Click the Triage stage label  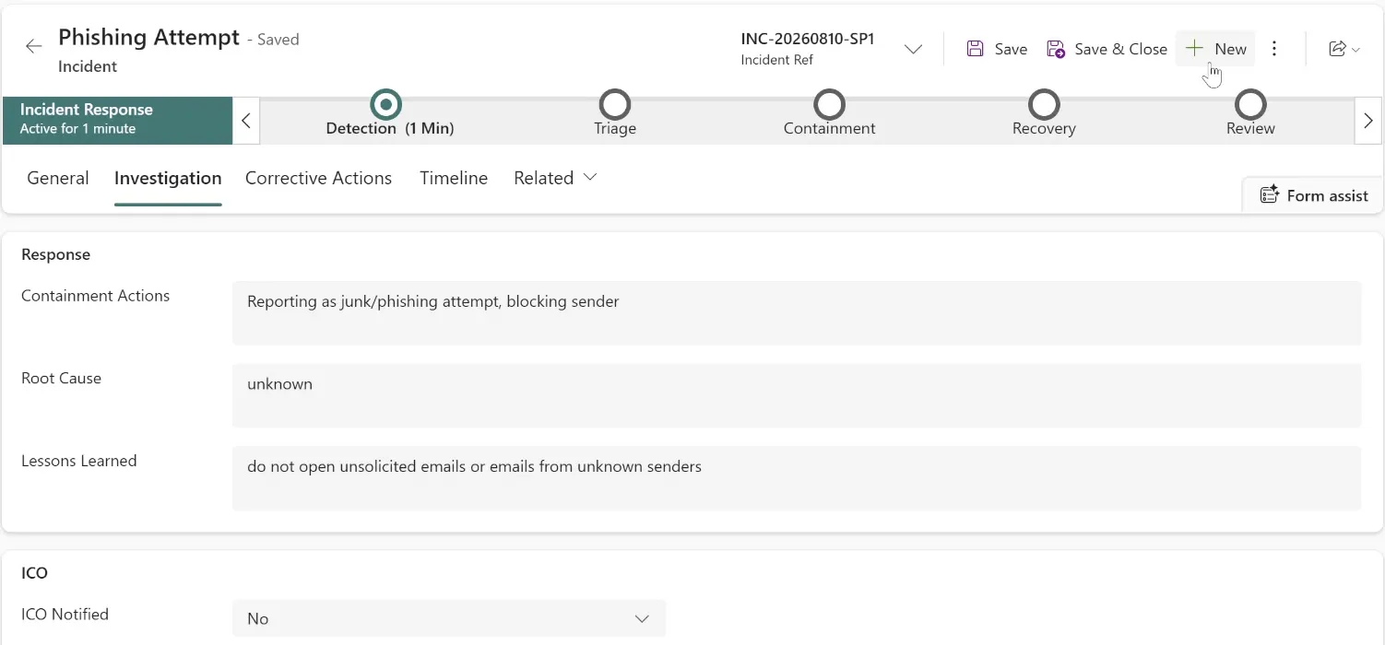(615, 128)
